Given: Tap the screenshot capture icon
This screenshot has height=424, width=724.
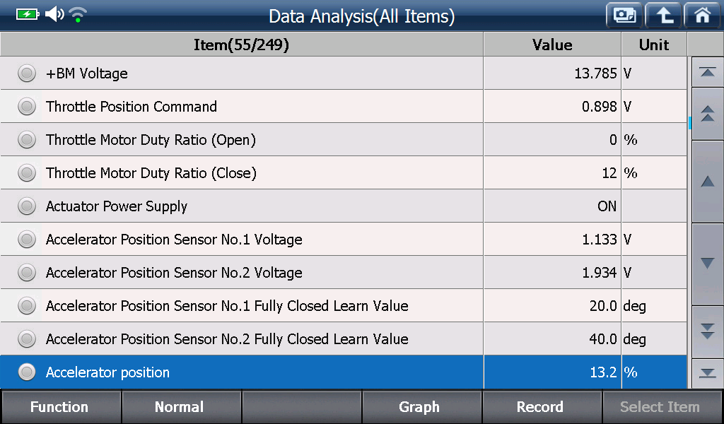Looking at the screenshot, I should click(x=624, y=16).
